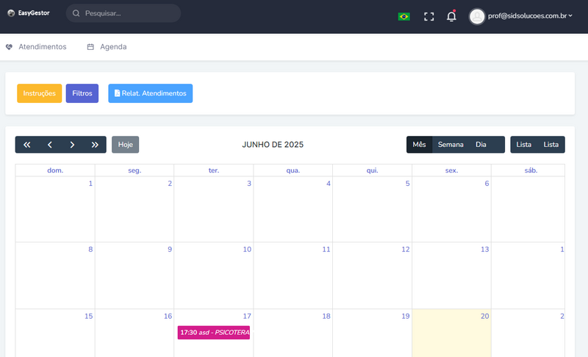Expand the prof@sidsolucoes.com.br account dropdown
The height and width of the screenshot is (357, 588).
click(530, 15)
